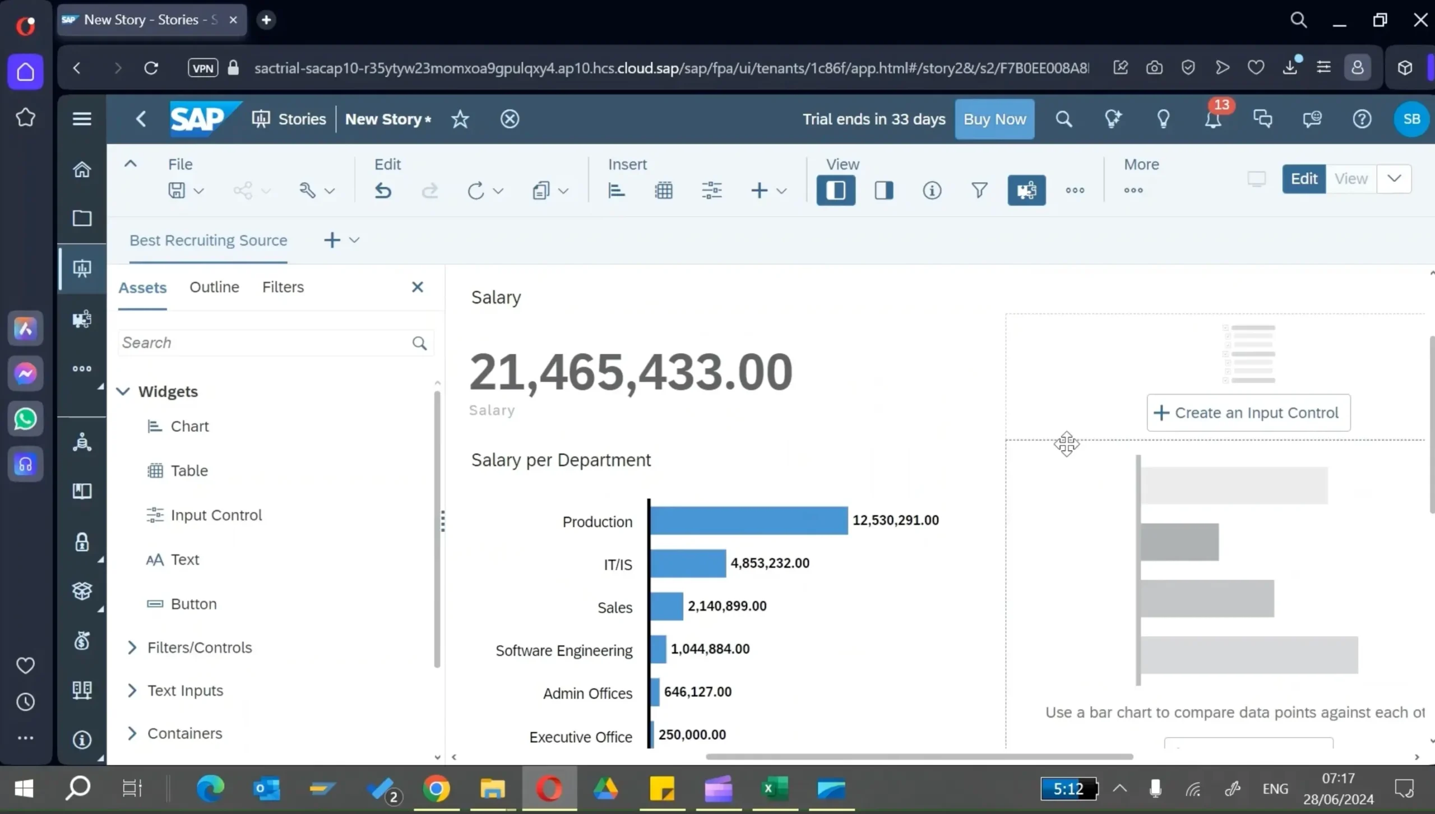Switch to the Assets tab
Screen dimensions: 1435x814
pos(142,288)
